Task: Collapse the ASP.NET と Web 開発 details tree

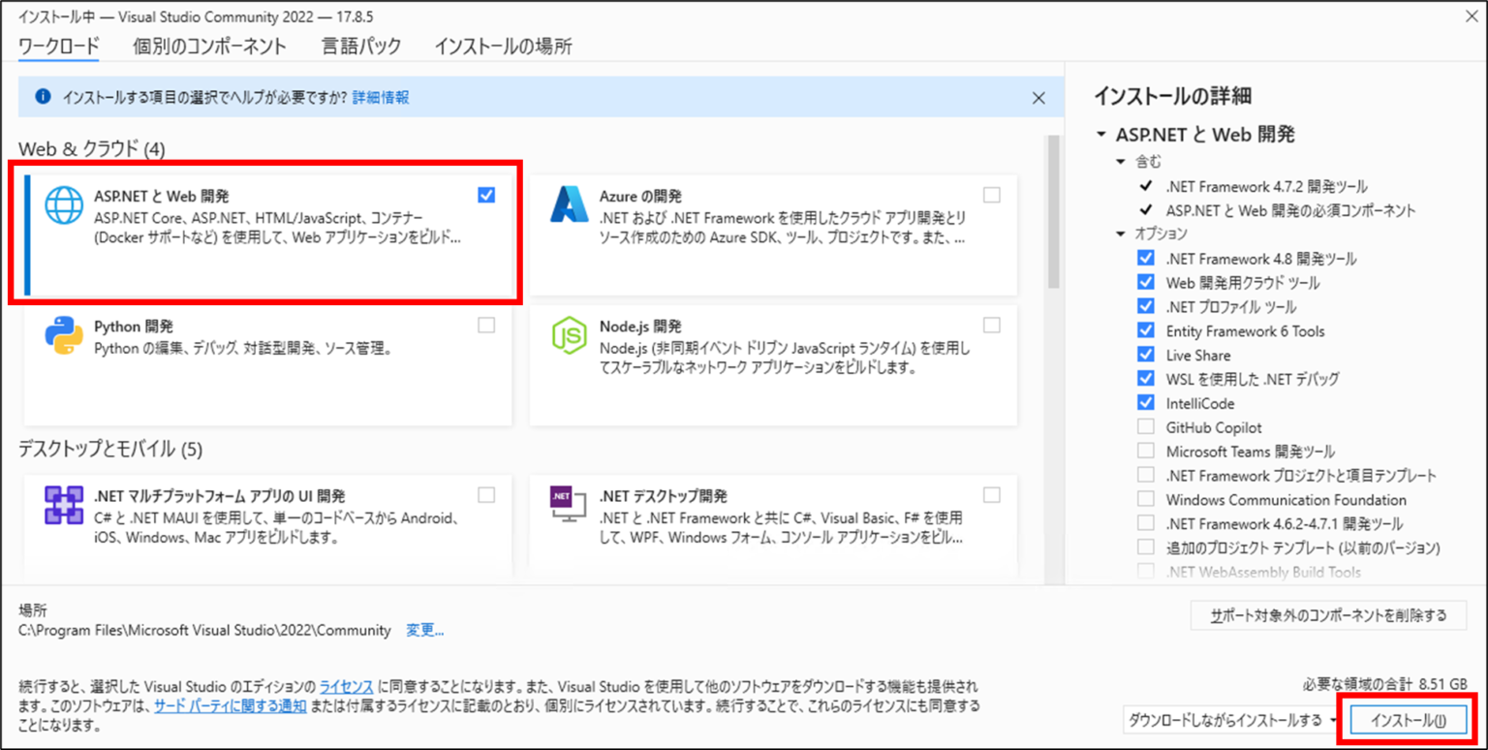Action: tap(1100, 135)
